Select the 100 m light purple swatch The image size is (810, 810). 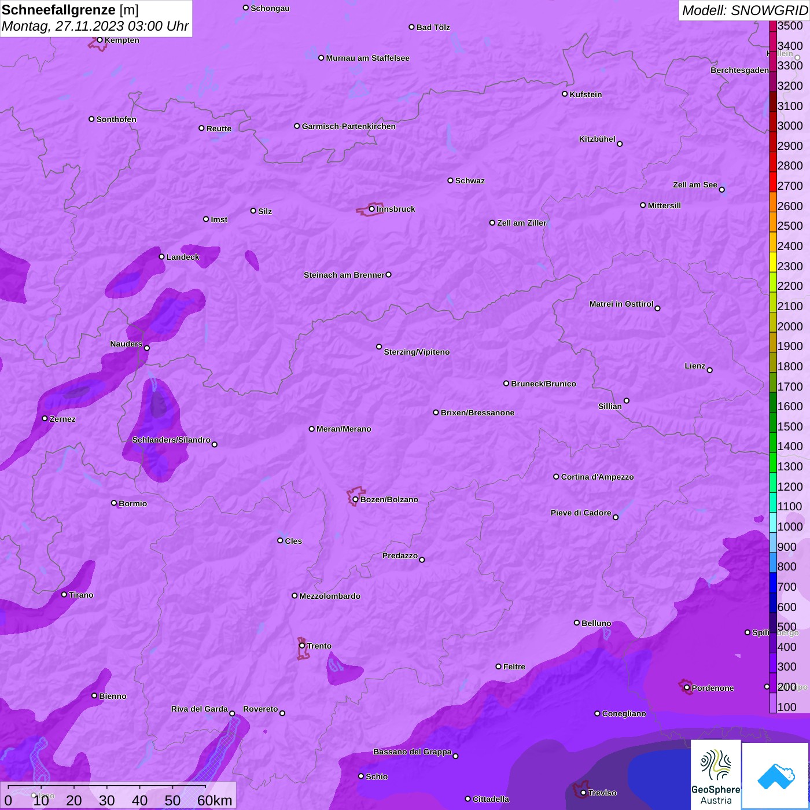(x=773, y=703)
